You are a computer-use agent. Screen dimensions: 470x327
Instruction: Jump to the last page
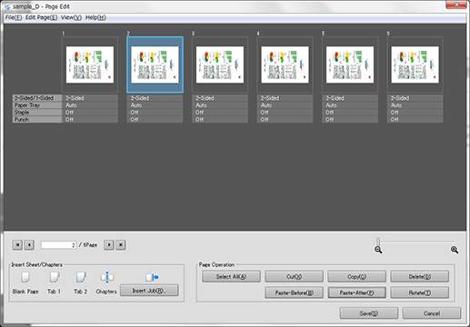(x=121, y=245)
